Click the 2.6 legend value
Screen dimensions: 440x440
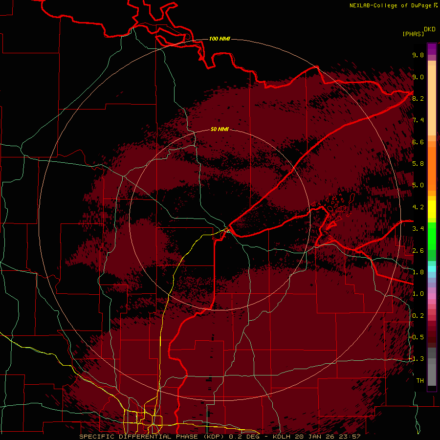click(418, 251)
